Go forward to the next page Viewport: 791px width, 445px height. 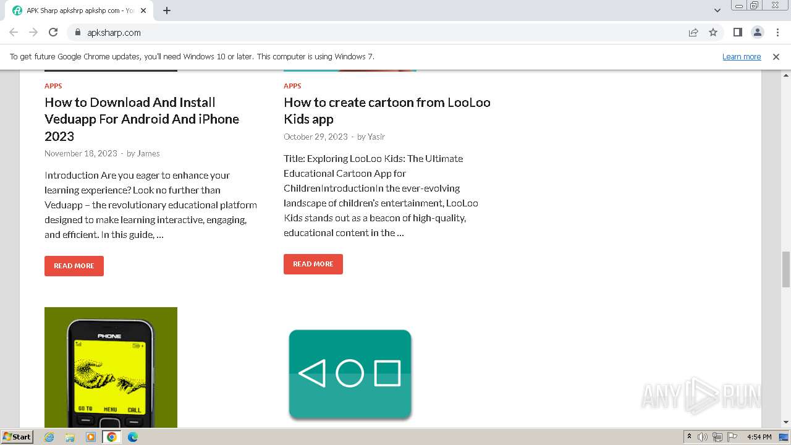coord(33,32)
